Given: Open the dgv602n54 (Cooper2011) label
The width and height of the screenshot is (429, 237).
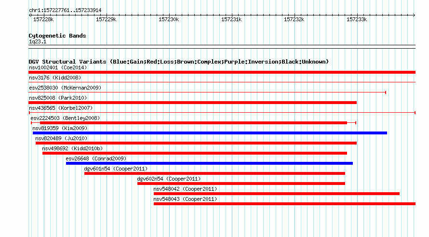Looking at the screenshot, I should (169, 179).
